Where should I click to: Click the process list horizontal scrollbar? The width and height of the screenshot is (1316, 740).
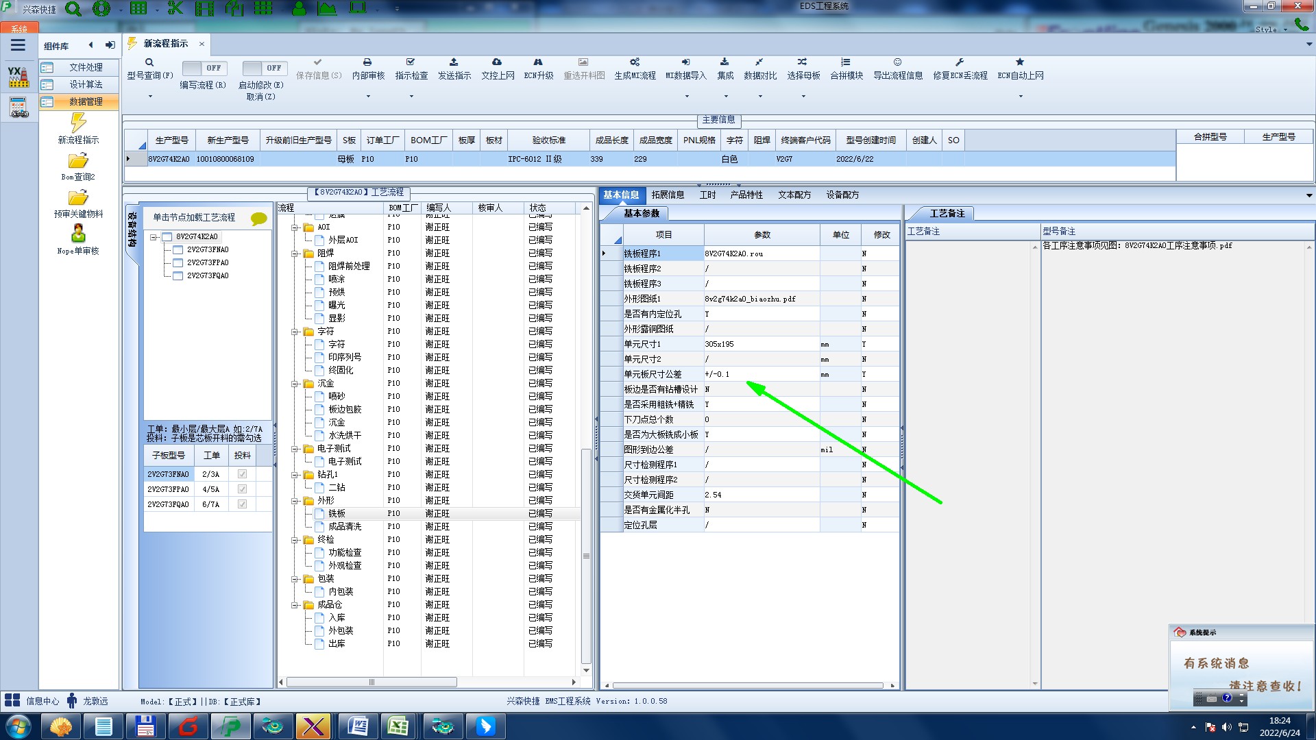point(371,682)
